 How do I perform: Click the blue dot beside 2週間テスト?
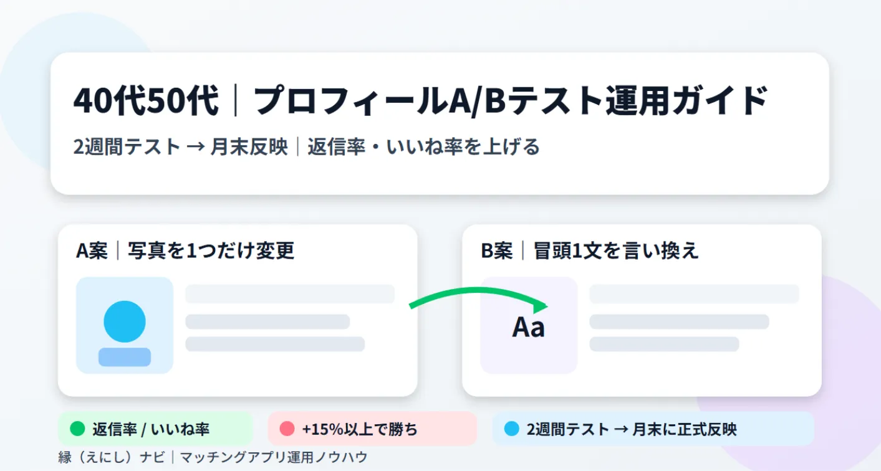point(511,429)
